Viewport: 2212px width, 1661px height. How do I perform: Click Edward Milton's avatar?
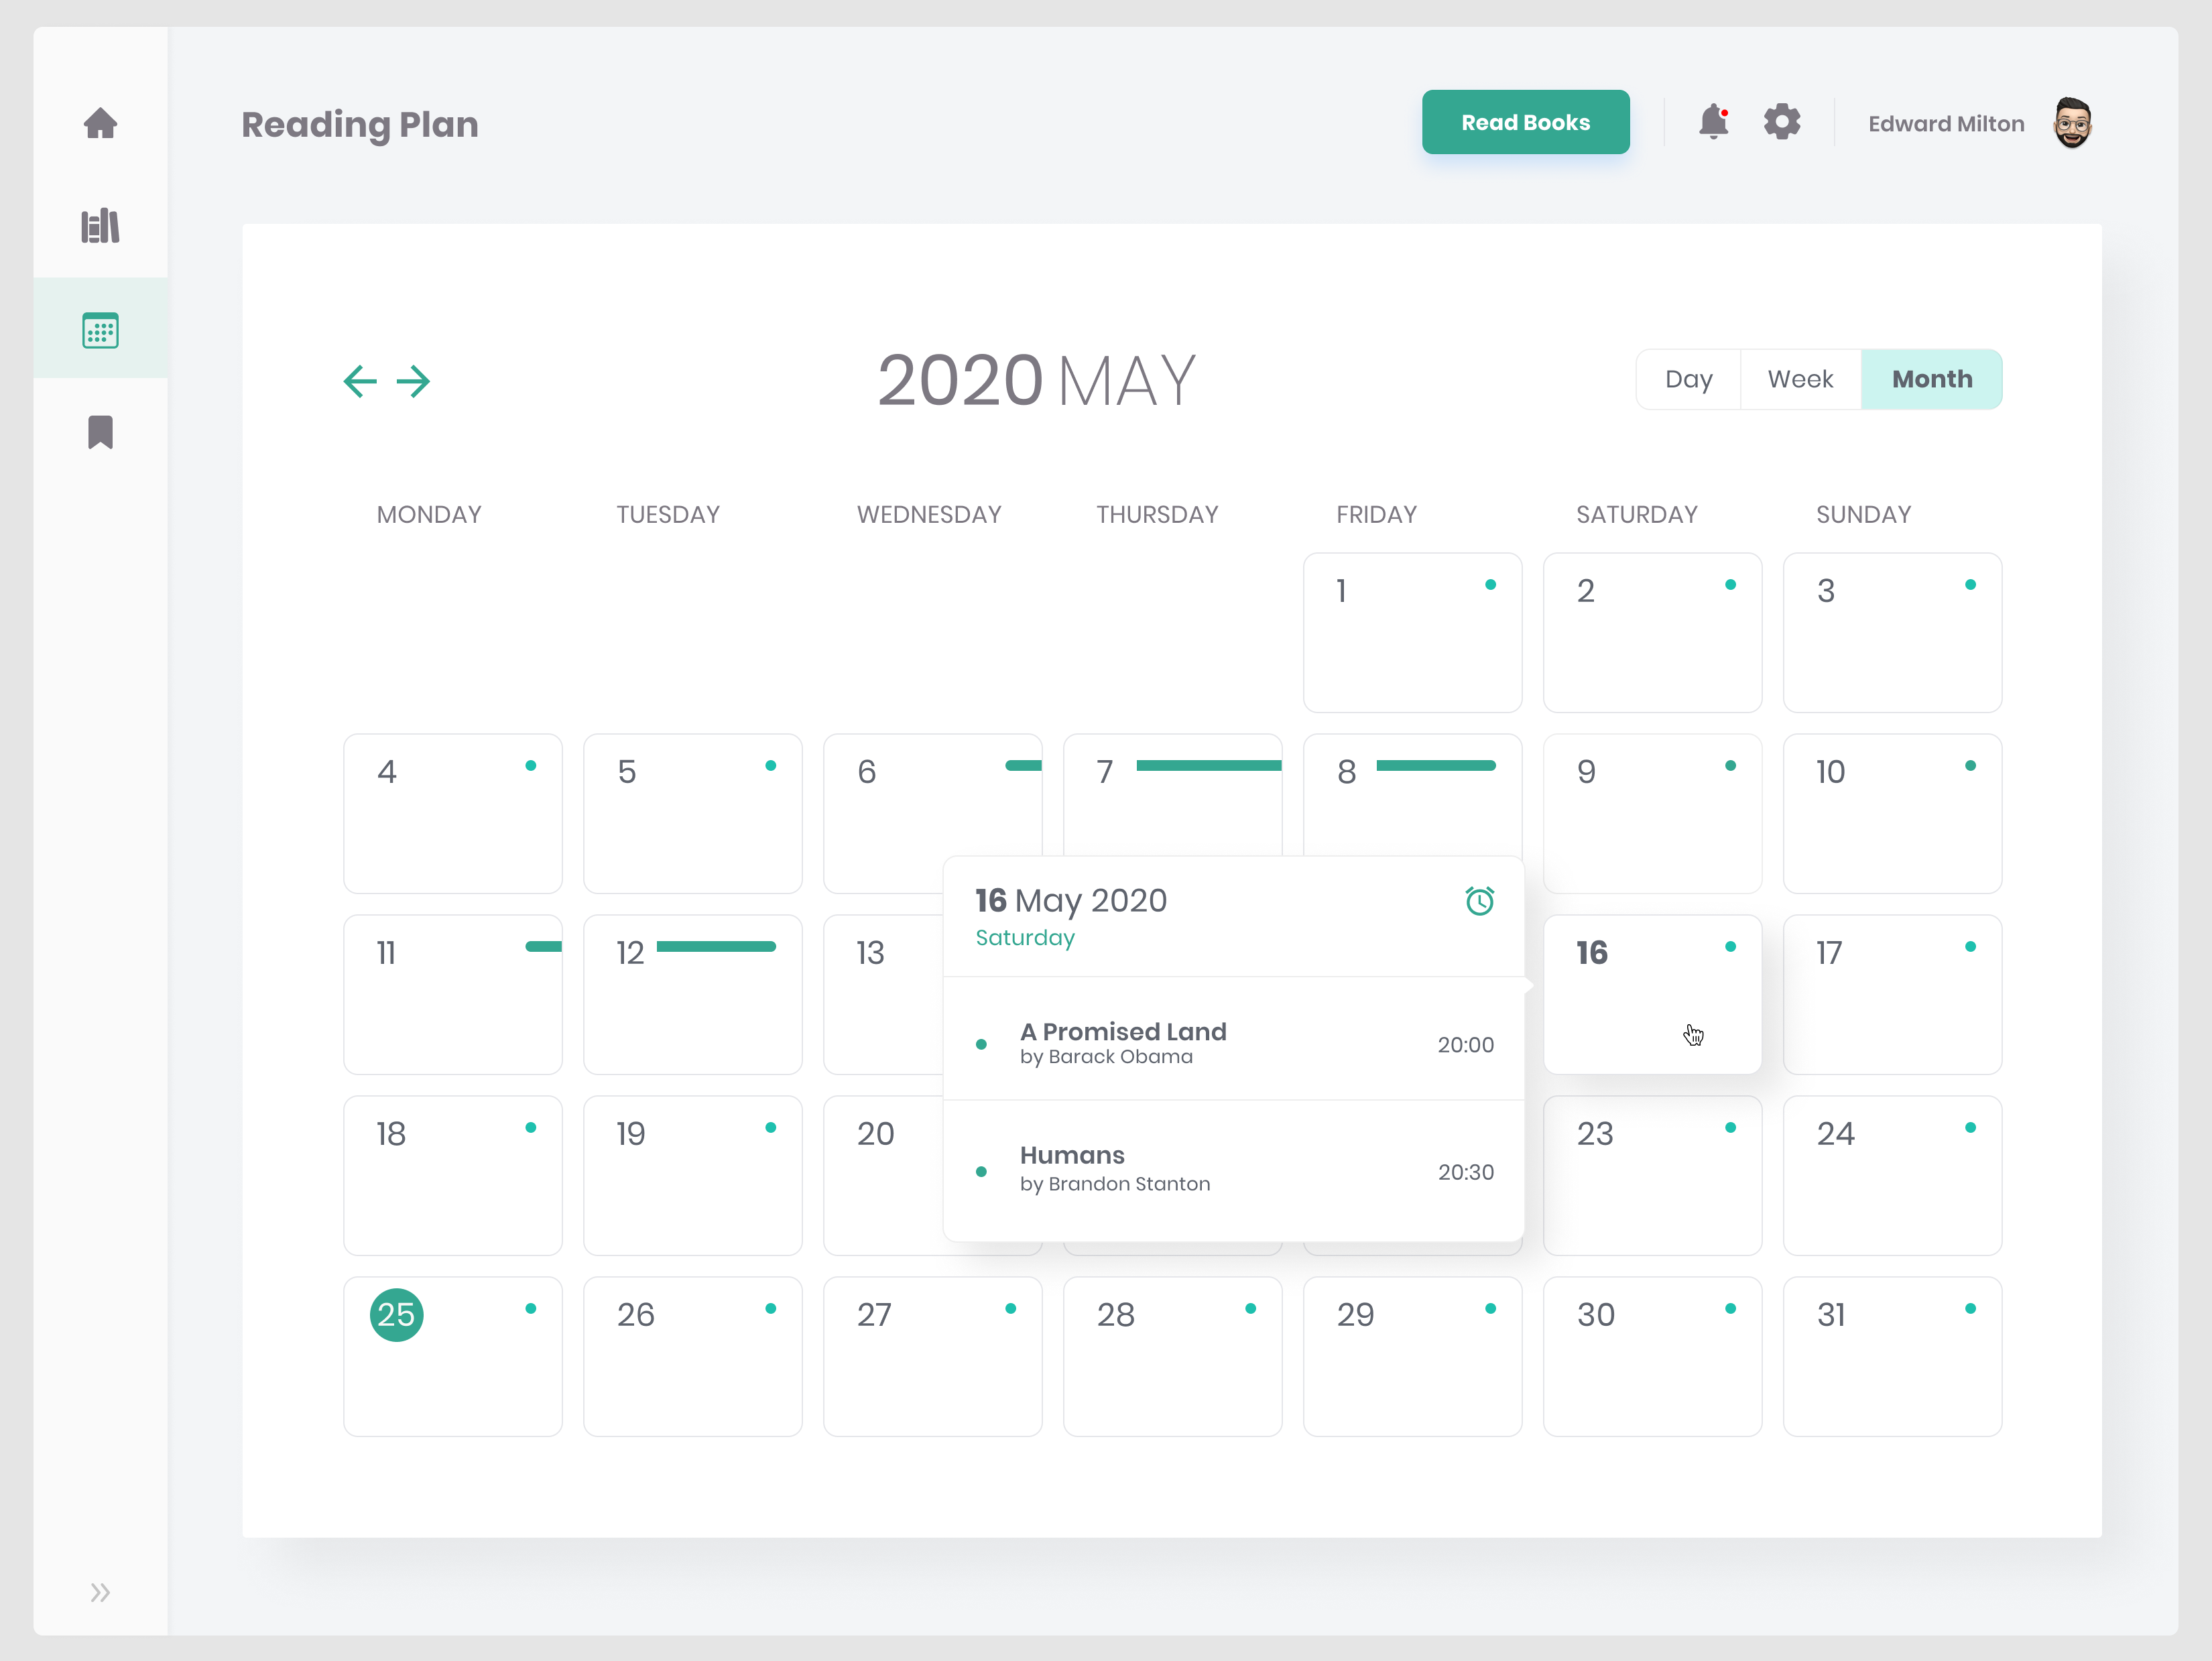[x=2072, y=123]
